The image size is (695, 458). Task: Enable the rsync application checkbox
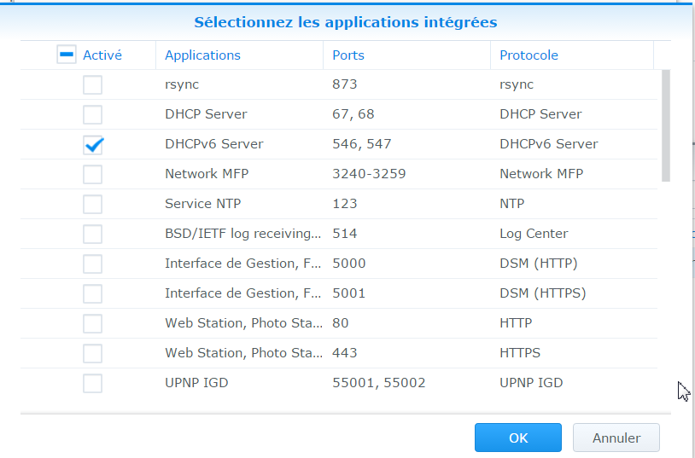92,84
